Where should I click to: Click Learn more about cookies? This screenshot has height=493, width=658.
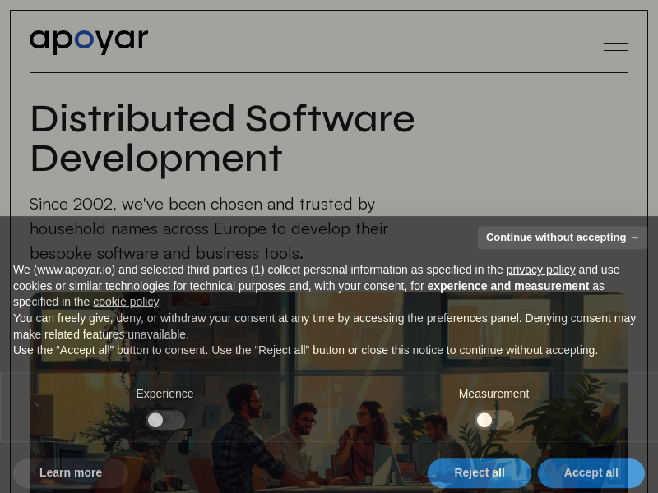(71, 472)
